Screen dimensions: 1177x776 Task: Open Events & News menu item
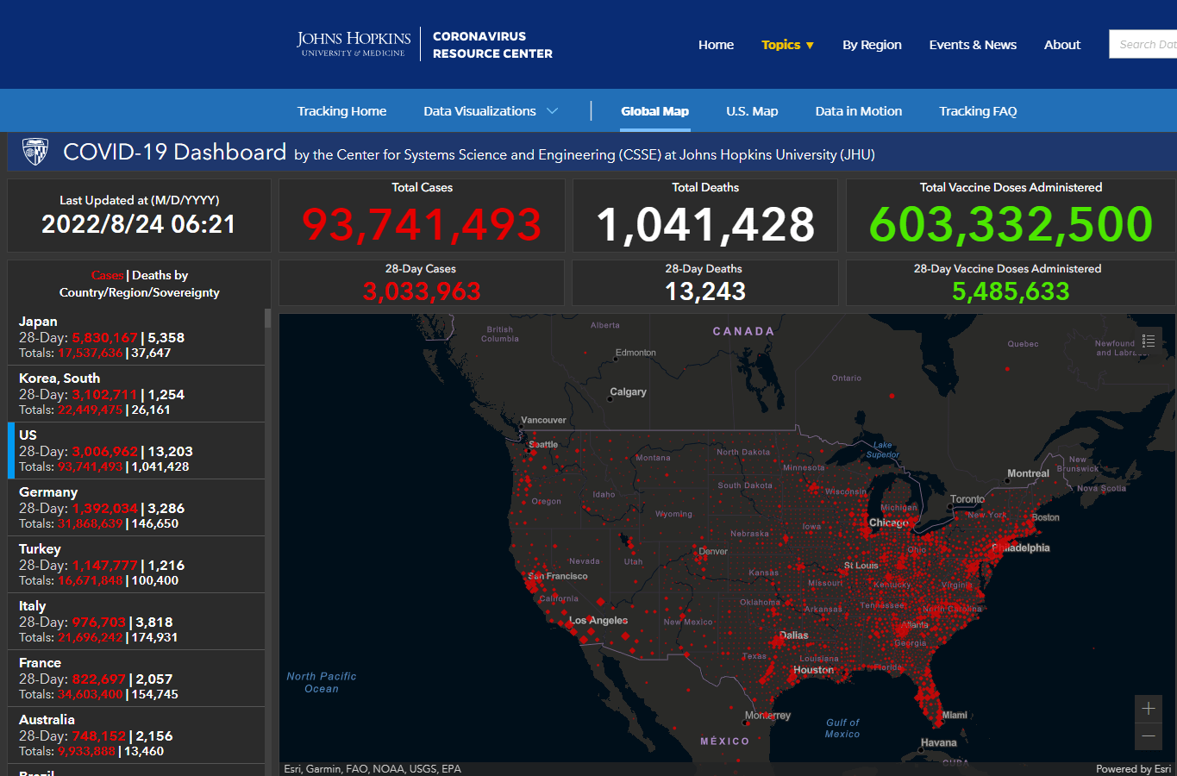click(973, 45)
